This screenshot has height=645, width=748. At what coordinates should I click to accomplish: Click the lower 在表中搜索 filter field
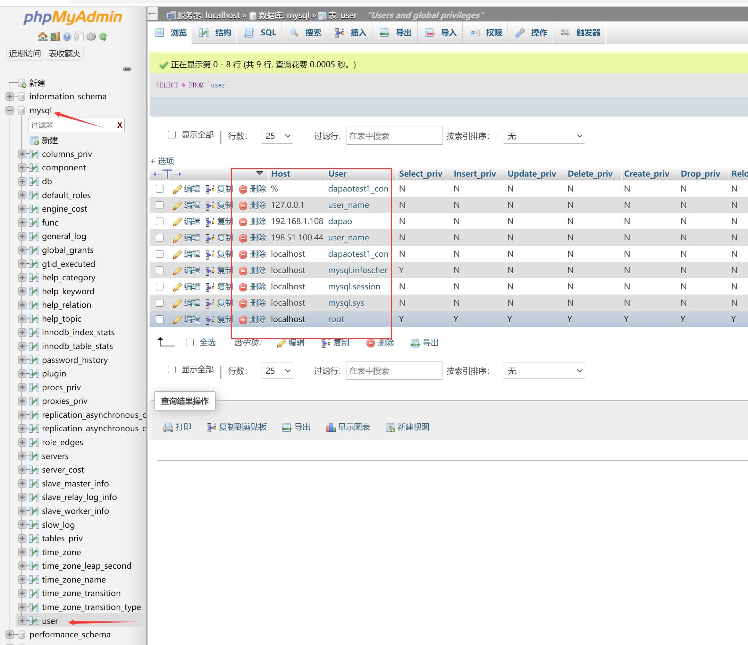[394, 371]
